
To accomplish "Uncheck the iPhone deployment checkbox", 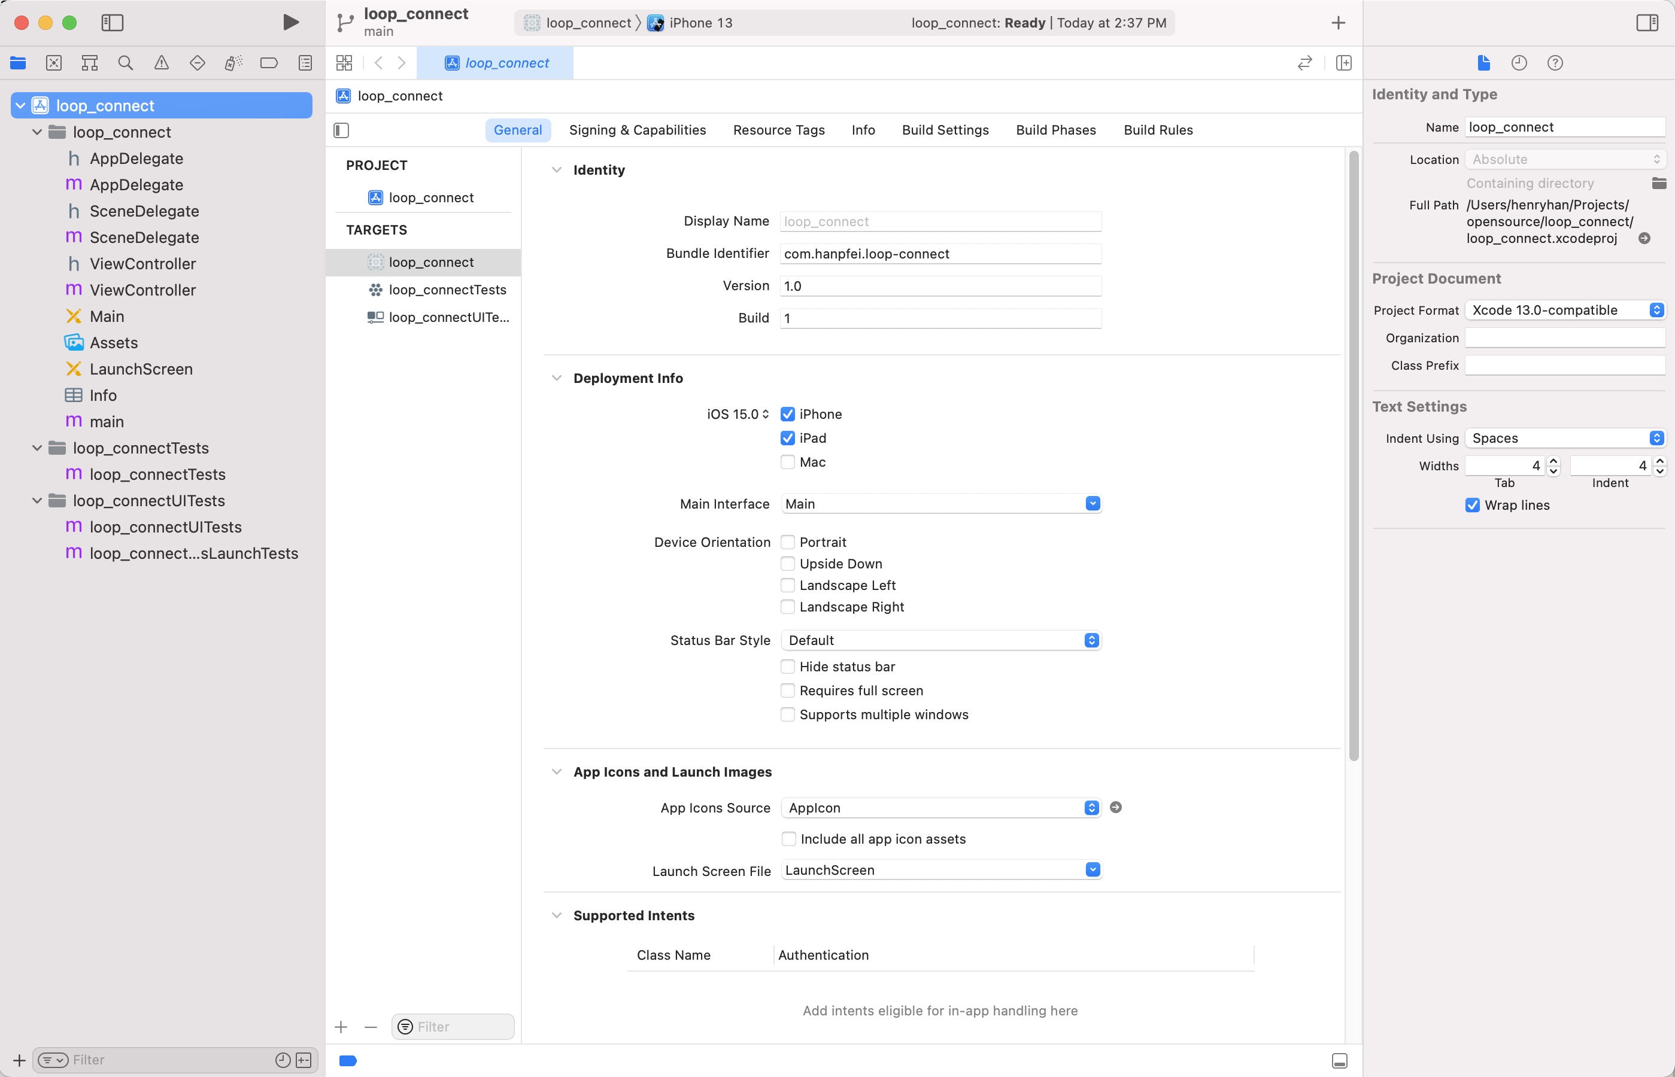I will (x=788, y=414).
